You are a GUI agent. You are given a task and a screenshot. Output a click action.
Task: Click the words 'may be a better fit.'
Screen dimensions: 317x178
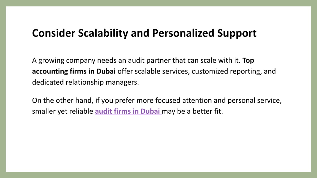(x=192, y=111)
